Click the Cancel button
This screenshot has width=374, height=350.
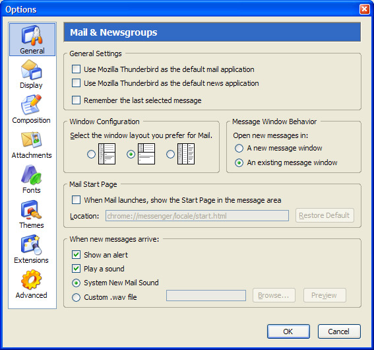point(339,332)
